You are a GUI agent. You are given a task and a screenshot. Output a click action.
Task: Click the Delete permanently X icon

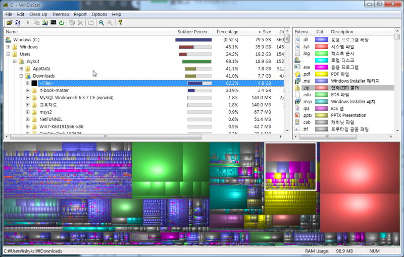pyautogui.click(x=80, y=23)
